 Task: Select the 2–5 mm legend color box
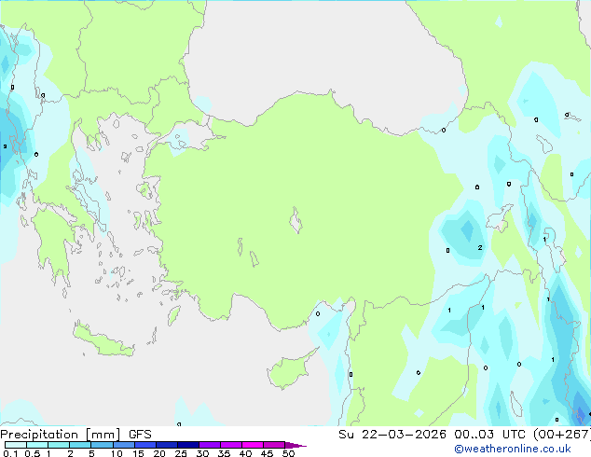(80, 445)
